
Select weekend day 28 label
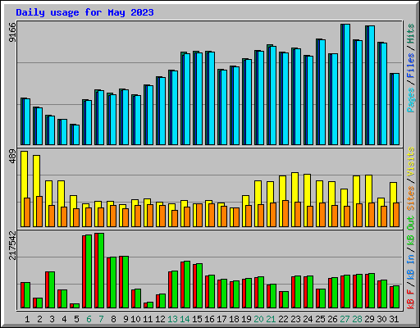tap(357, 319)
